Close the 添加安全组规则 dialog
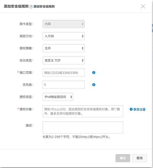This screenshot has width=153, height=168. tap(143, 6)
